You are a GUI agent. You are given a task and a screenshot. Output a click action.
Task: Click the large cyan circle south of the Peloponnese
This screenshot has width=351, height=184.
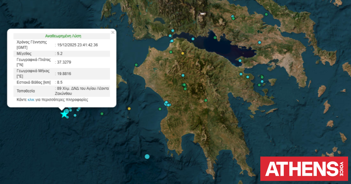coord(147,157)
